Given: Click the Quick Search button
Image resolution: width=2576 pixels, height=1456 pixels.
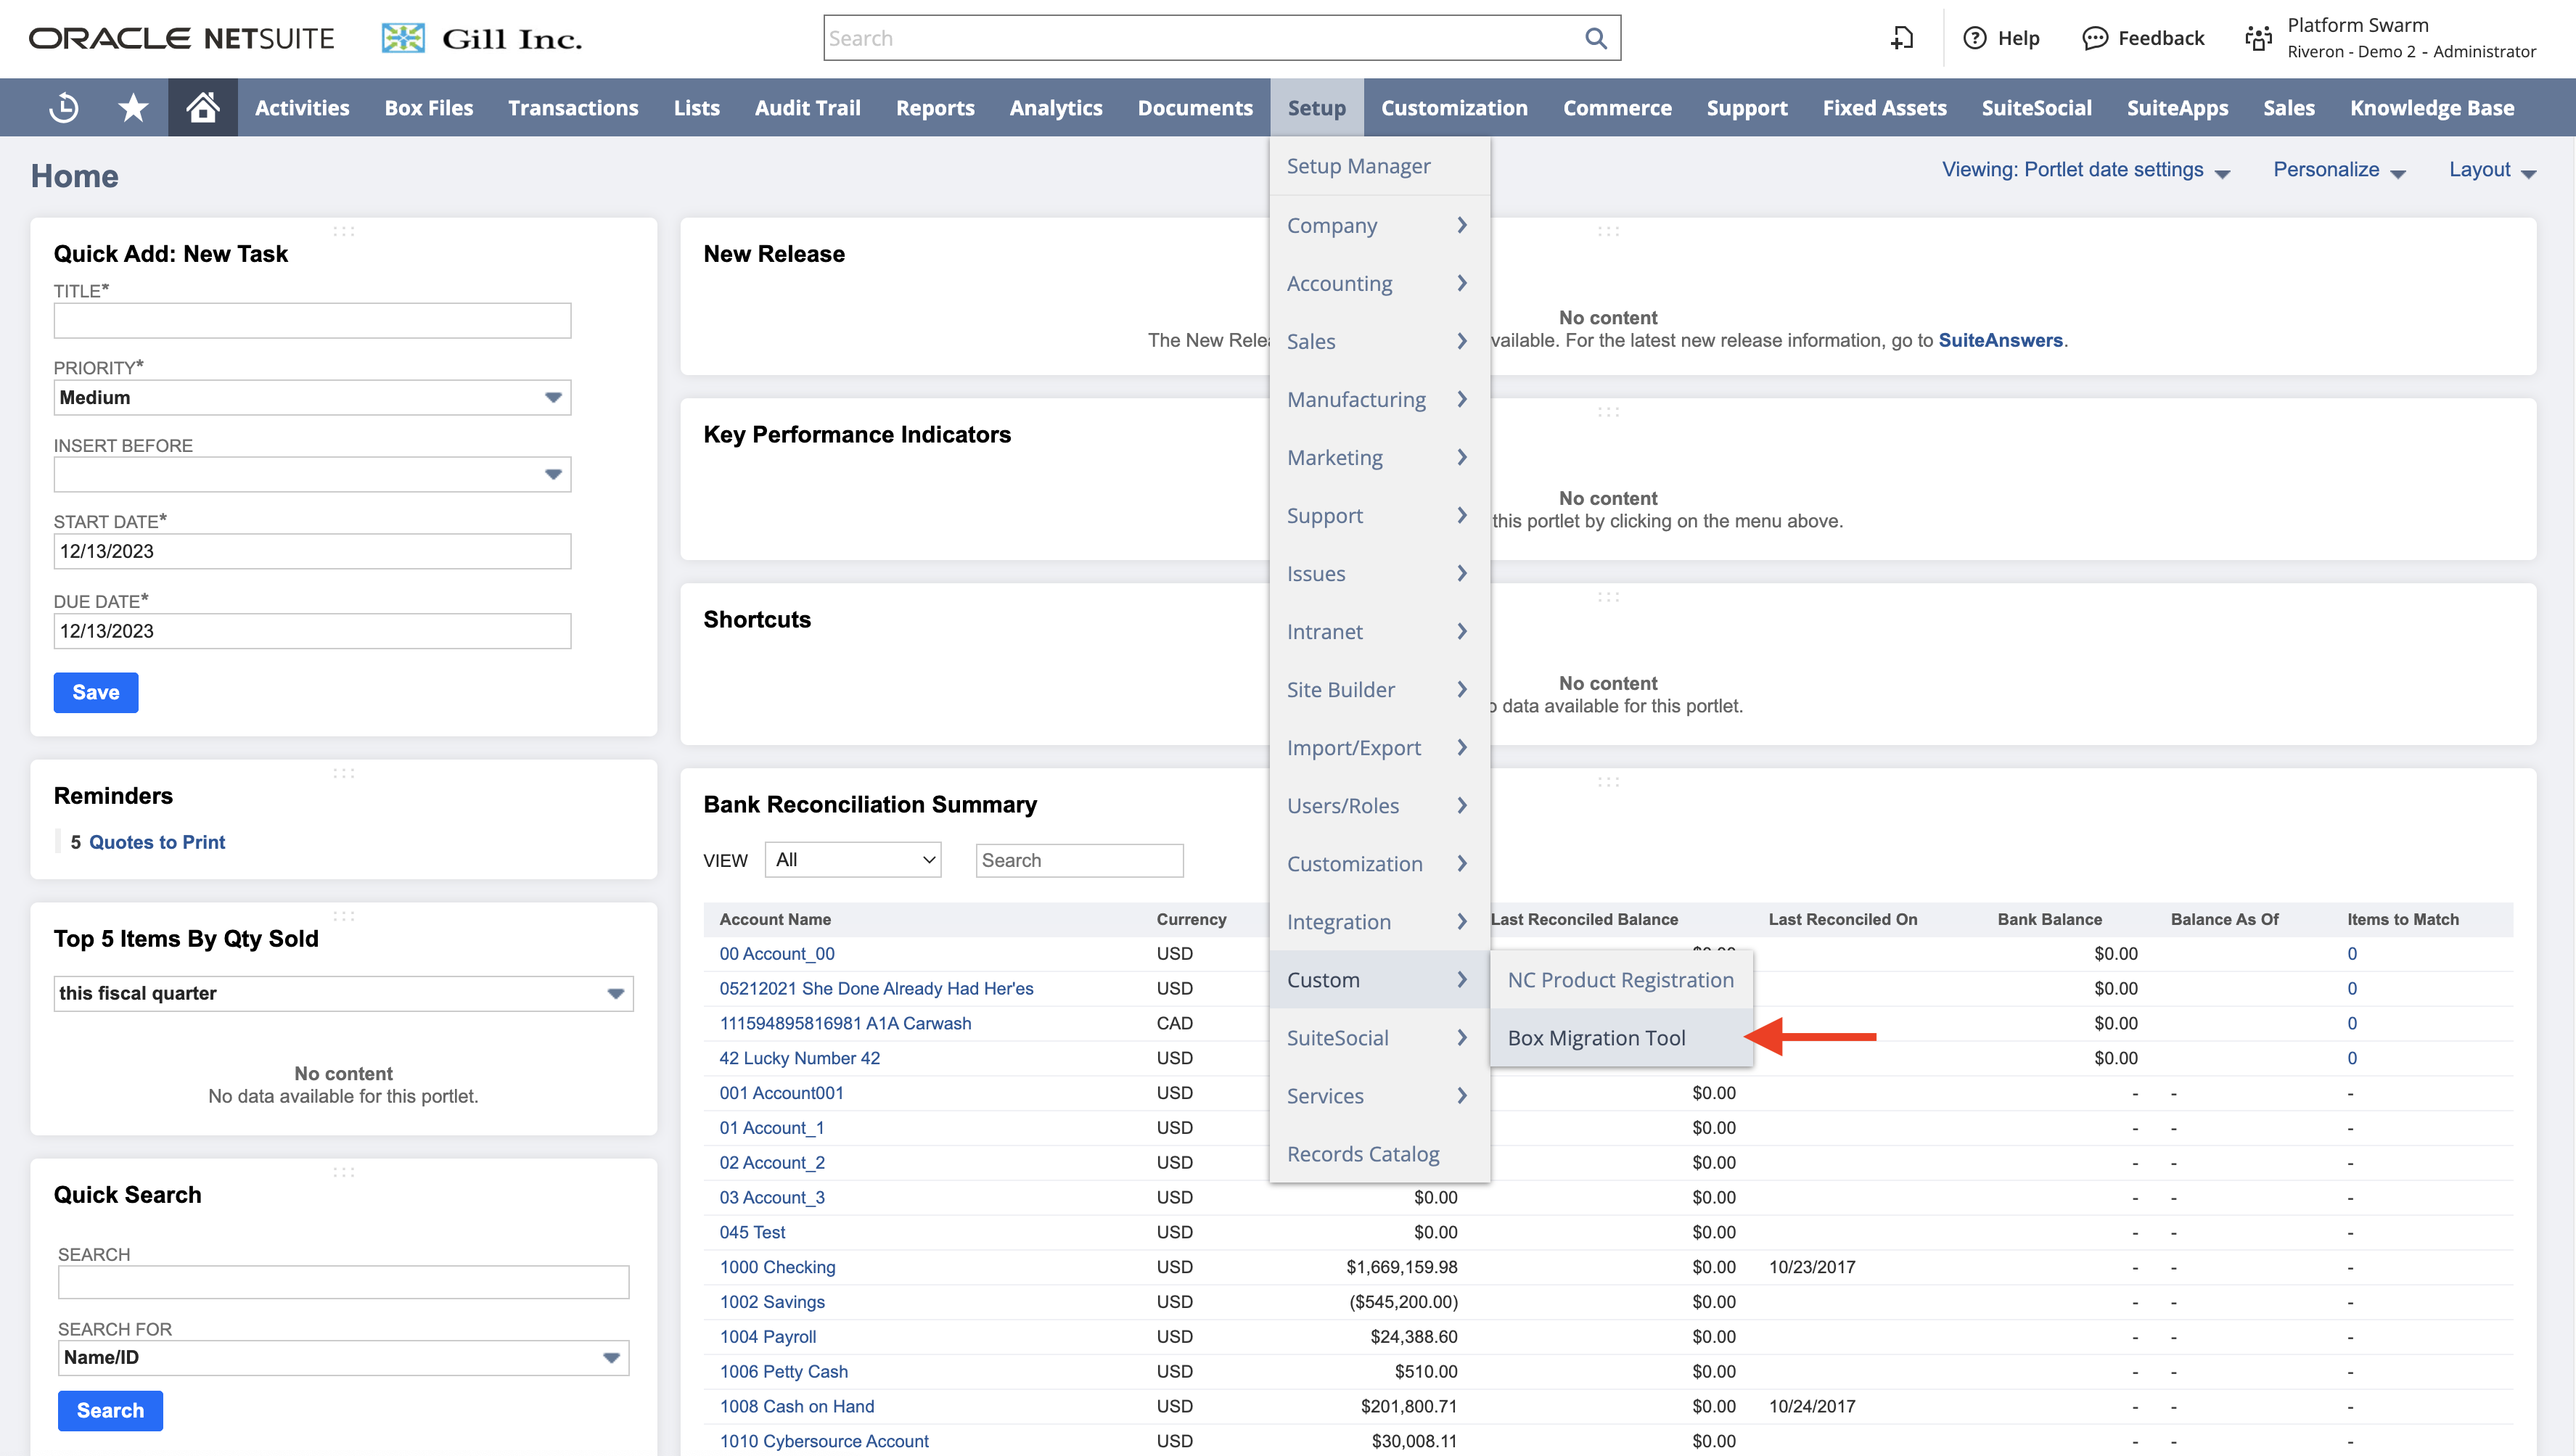Looking at the screenshot, I should point(110,1410).
